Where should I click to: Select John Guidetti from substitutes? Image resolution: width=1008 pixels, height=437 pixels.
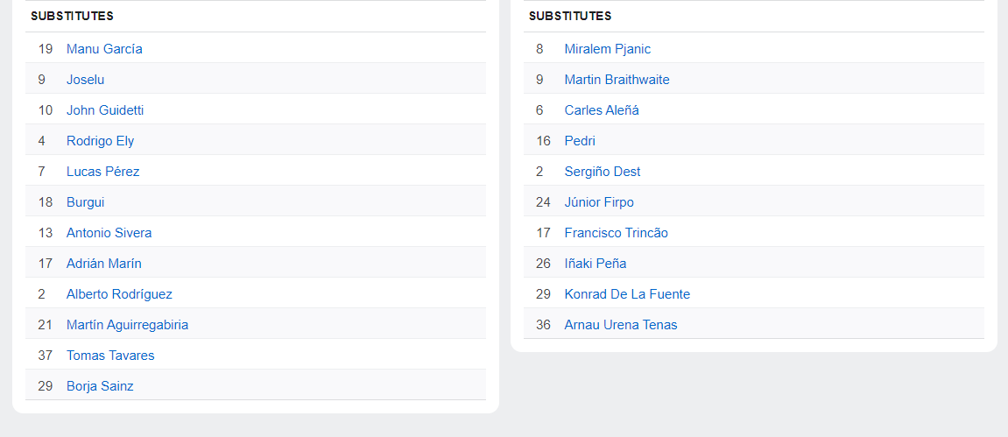(105, 110)
